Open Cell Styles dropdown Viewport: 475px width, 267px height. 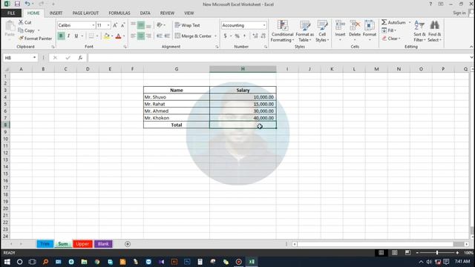point(322,31)
